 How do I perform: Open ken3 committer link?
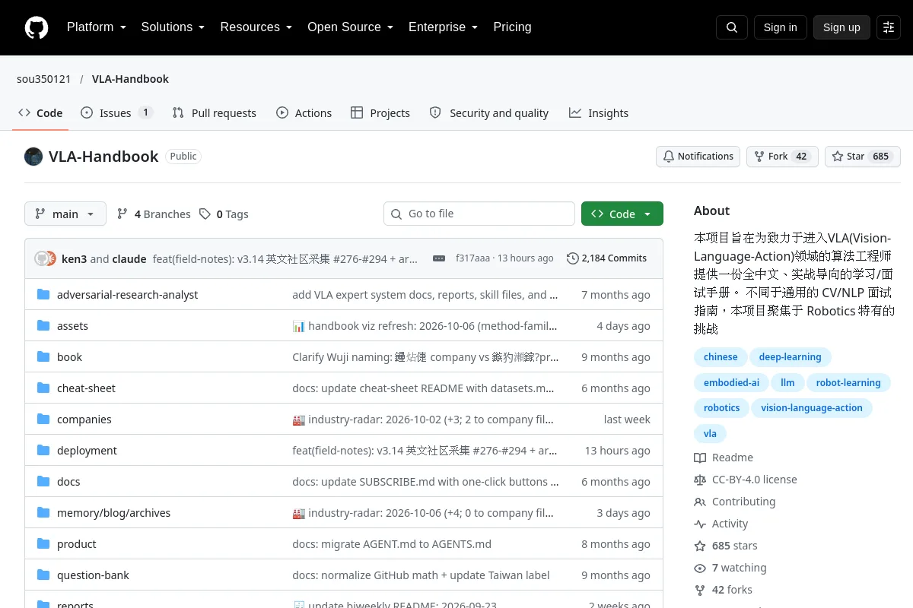[x=75, y=258]
